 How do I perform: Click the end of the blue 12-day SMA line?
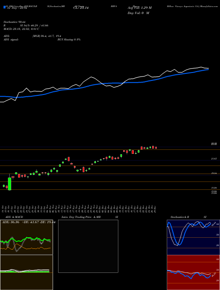pos(208,69)
